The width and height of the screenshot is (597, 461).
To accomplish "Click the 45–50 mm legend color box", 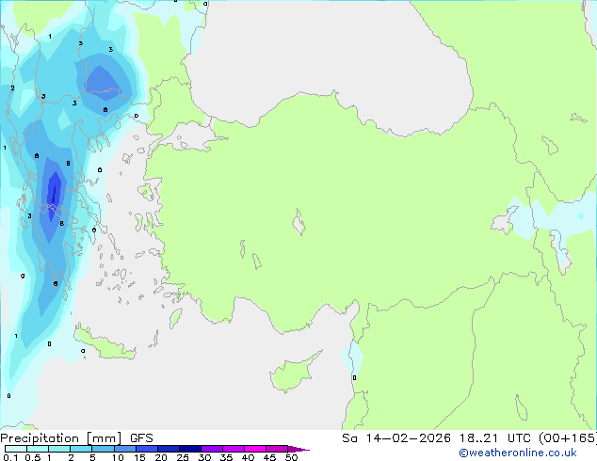I will click(277, 449).
